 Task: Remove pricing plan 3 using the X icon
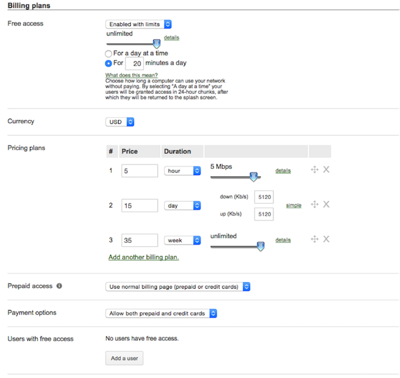326,239
